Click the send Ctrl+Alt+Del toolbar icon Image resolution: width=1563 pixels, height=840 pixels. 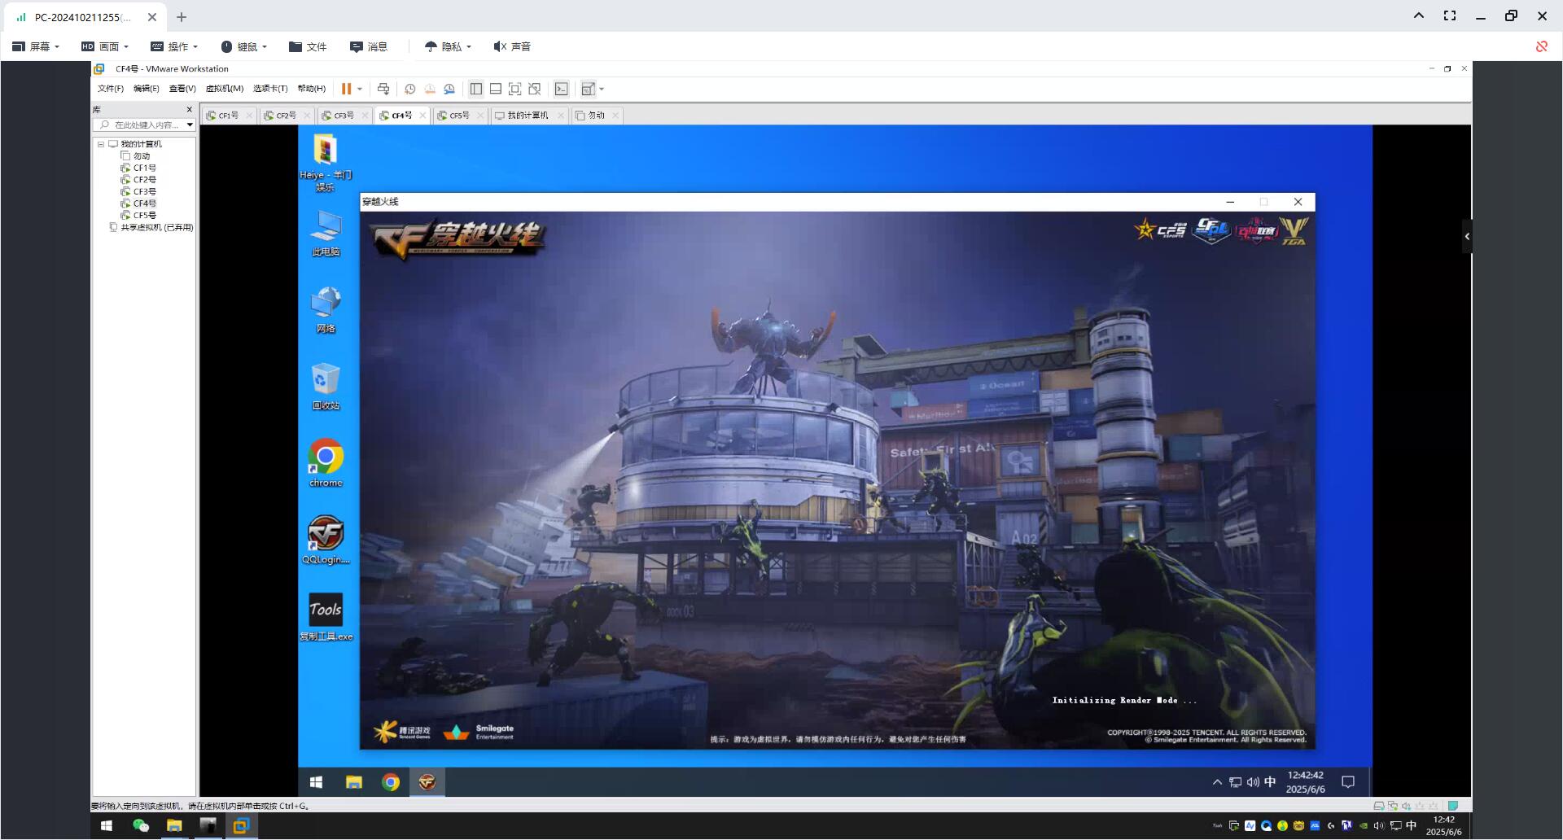(x=383, y=89)
